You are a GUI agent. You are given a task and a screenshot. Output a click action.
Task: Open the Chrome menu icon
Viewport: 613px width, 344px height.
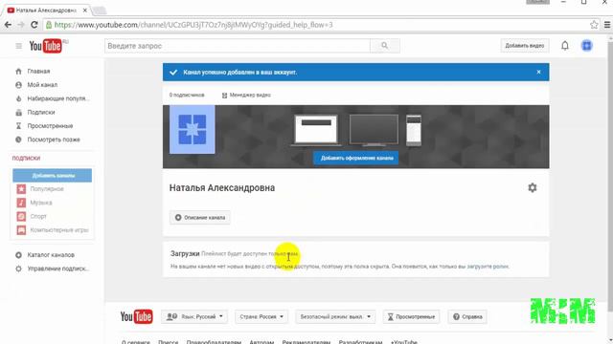tap(607, 25)
